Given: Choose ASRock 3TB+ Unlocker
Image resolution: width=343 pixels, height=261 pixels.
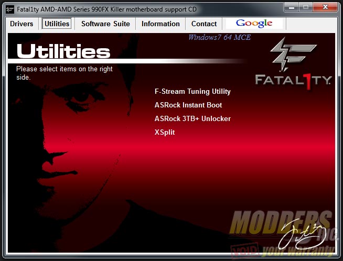Looking at the screenshot, I should (x=192, y=118).
